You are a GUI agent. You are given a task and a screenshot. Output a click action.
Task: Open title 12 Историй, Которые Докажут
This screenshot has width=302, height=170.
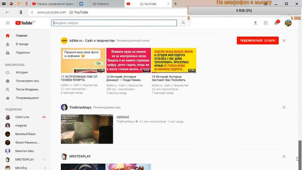tap(124, 78)
